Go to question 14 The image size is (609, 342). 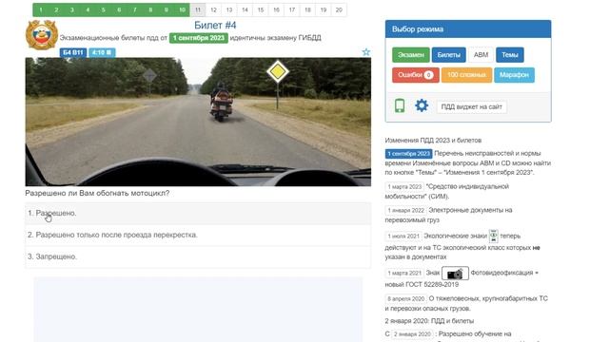tap(245, 10)
